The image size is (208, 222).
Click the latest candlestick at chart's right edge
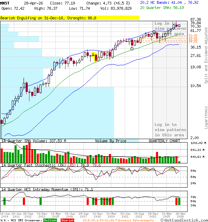(x=179, y=25)
